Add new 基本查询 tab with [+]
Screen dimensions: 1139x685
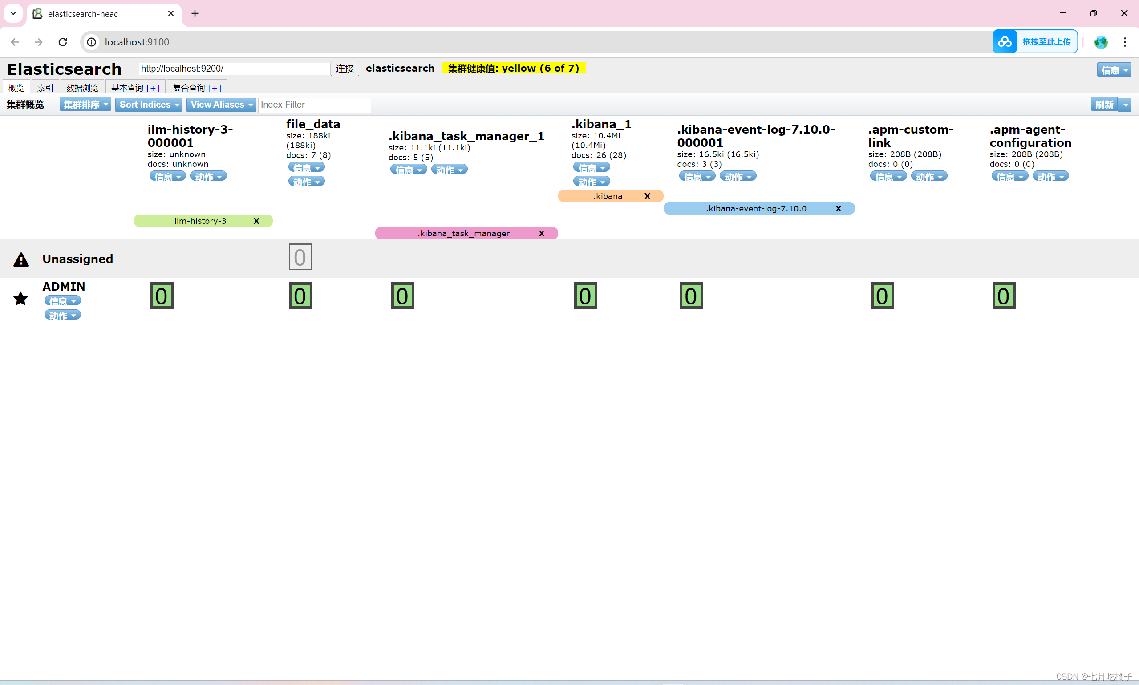coord(153,88)
